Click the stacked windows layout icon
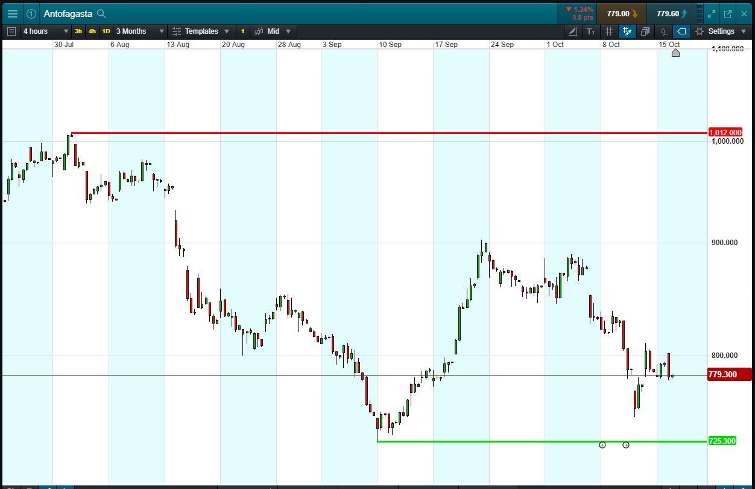 coord(645,31)
